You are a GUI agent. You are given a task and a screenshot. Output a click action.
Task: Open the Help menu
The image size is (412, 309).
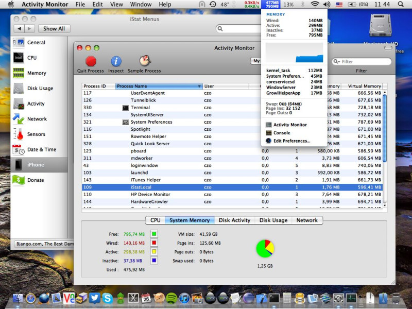[x=165, y=5]
